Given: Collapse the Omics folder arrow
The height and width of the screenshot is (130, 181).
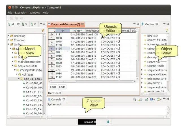Looking at the screenshot, I should click(x=9, y=44).
